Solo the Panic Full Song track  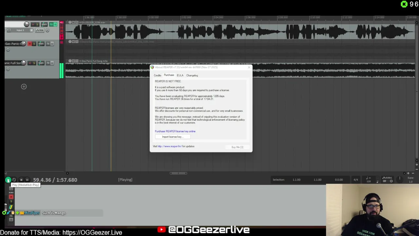[x=34, y=63]
